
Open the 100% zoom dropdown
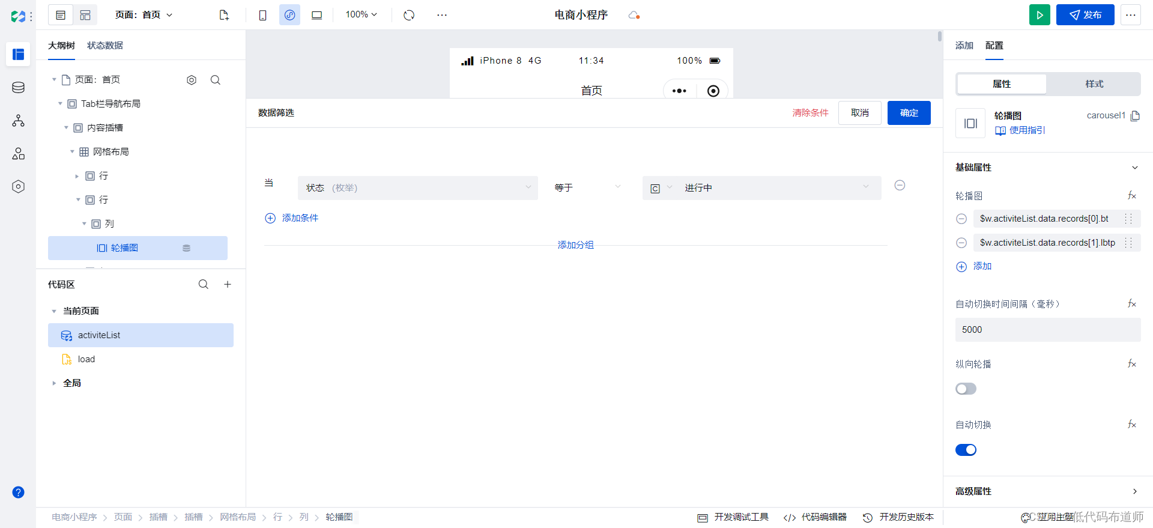pos(361,15)
